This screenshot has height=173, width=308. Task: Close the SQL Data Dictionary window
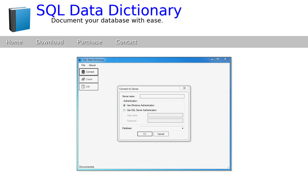pos(225,59)
